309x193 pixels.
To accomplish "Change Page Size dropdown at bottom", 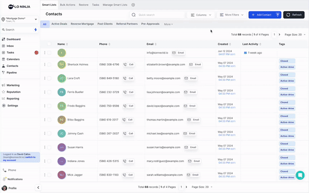I will [202, 187].
